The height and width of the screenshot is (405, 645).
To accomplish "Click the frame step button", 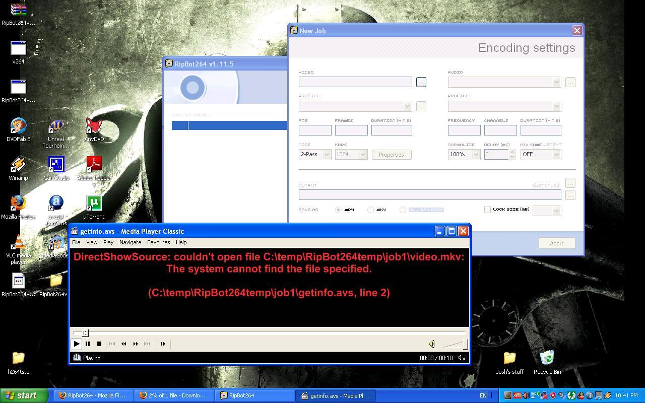I will pyautogui.click(x=163, y=344).
